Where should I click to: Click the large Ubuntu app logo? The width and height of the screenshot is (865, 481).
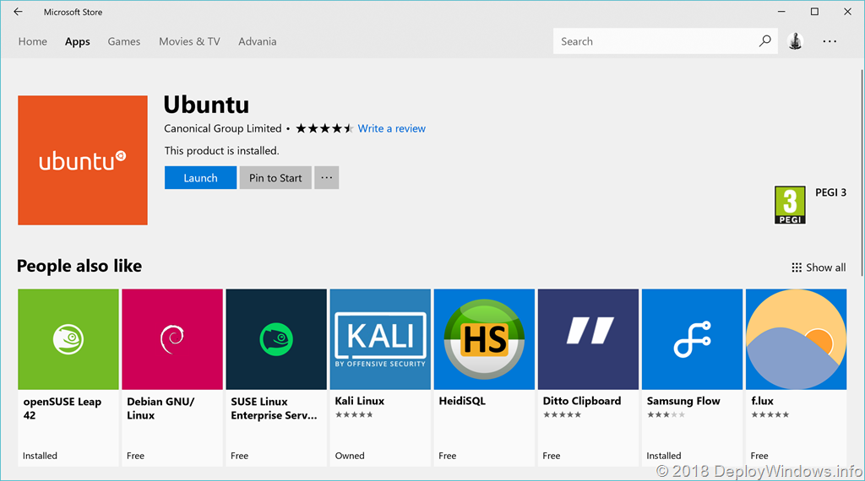point(83,160)
